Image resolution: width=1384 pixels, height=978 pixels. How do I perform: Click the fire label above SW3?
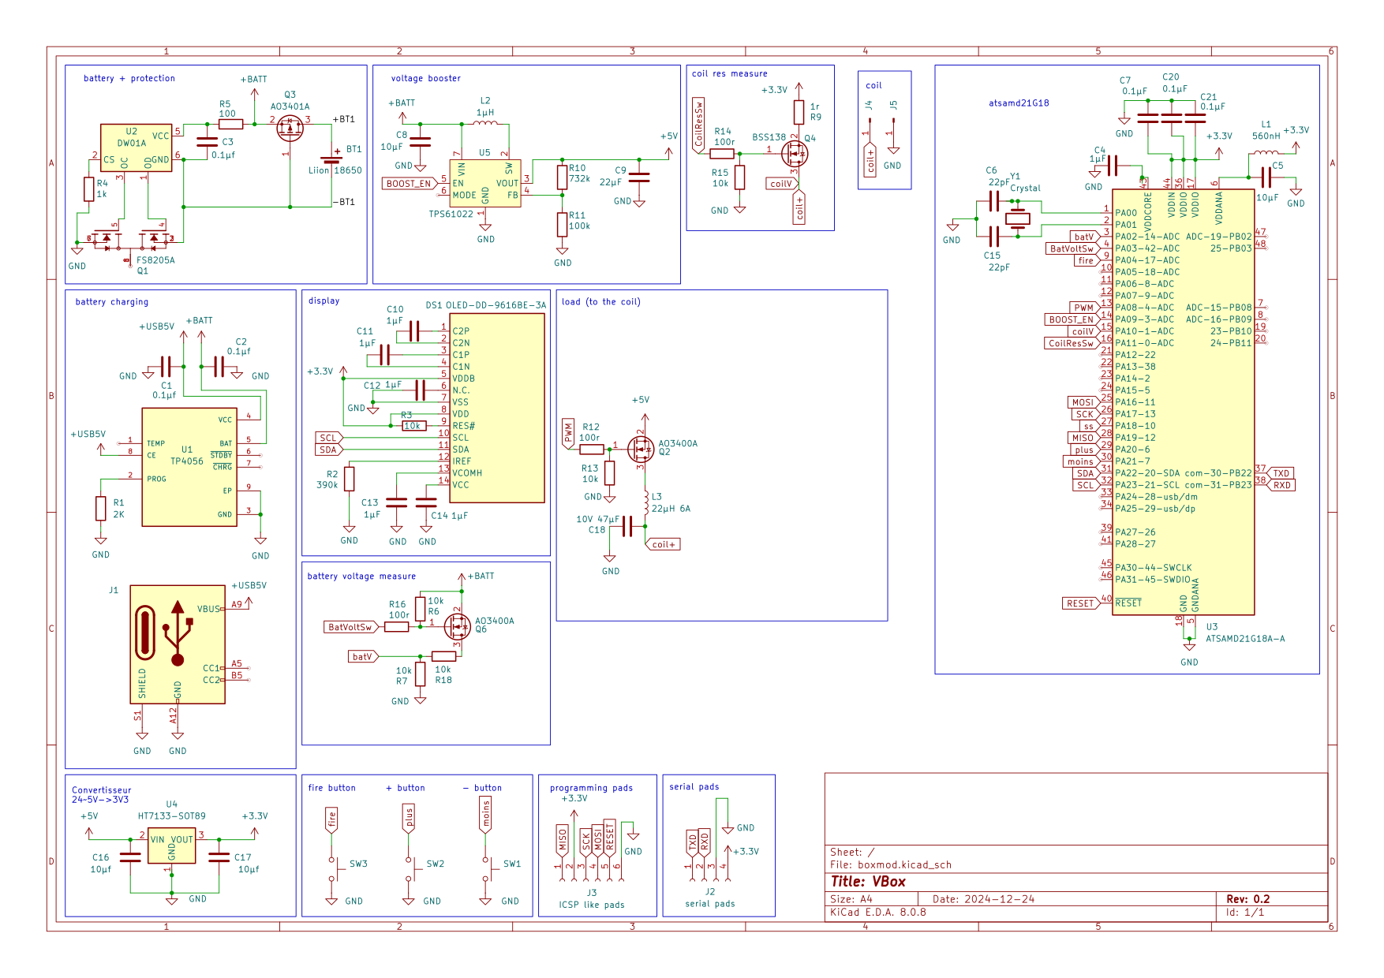[x=331, y=820]
